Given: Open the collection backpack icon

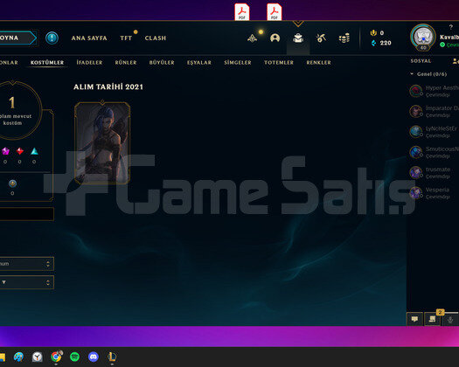Looking at the screenshot, I should point(298,38).
